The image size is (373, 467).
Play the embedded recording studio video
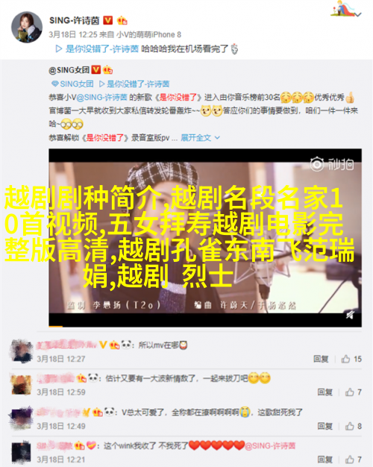coord(205,237)
